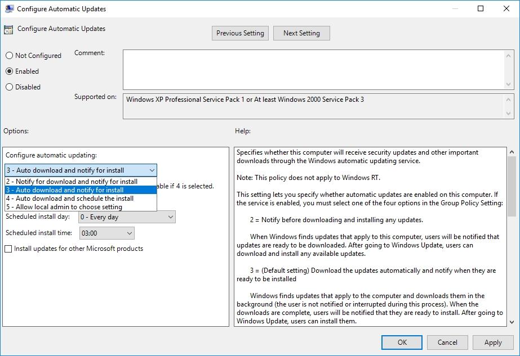The image size is (520, 356).
Task: Check Install updates for other Microsoft products
Action: [x=9, y=248]
